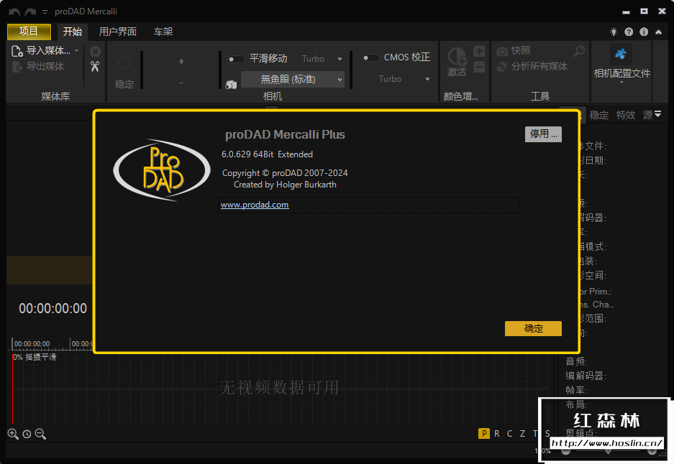This screenshot has width=674, height=464.
Task: Click the redo arrow in title bar
Action: pyautogui.click(x=30, y=11)
